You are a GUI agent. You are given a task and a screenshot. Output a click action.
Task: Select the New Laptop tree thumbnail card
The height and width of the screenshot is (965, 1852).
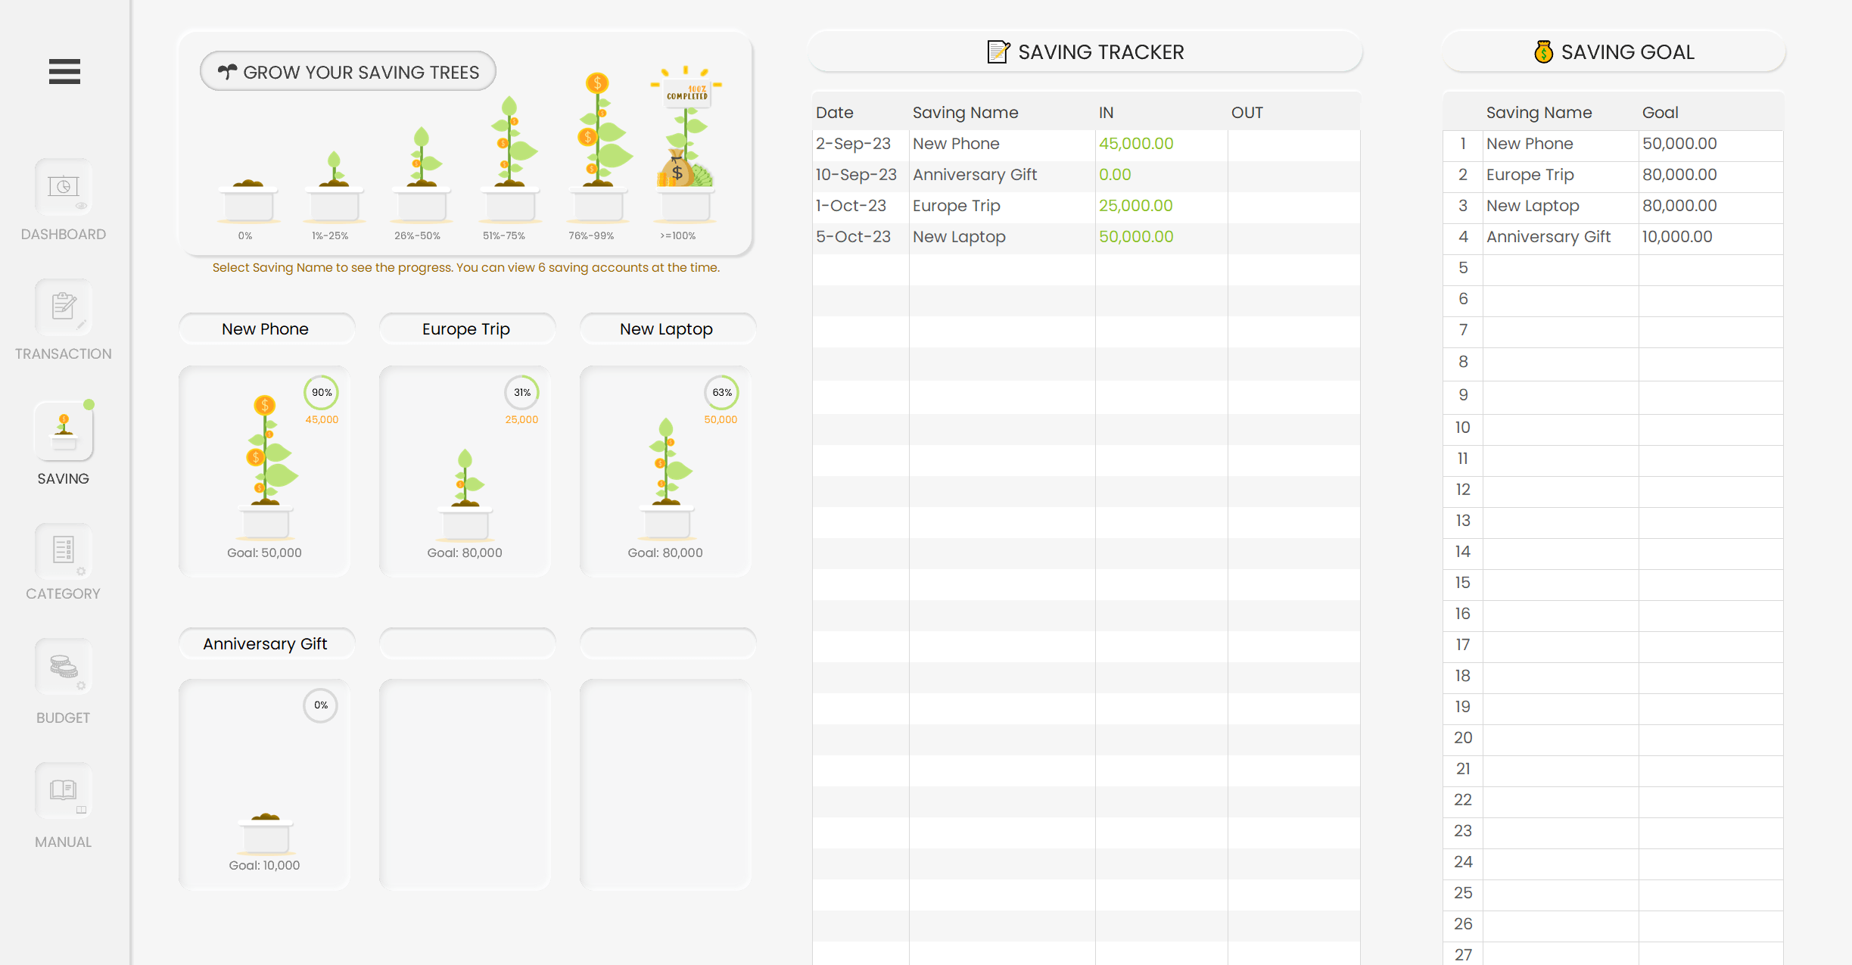coord(665,471)
